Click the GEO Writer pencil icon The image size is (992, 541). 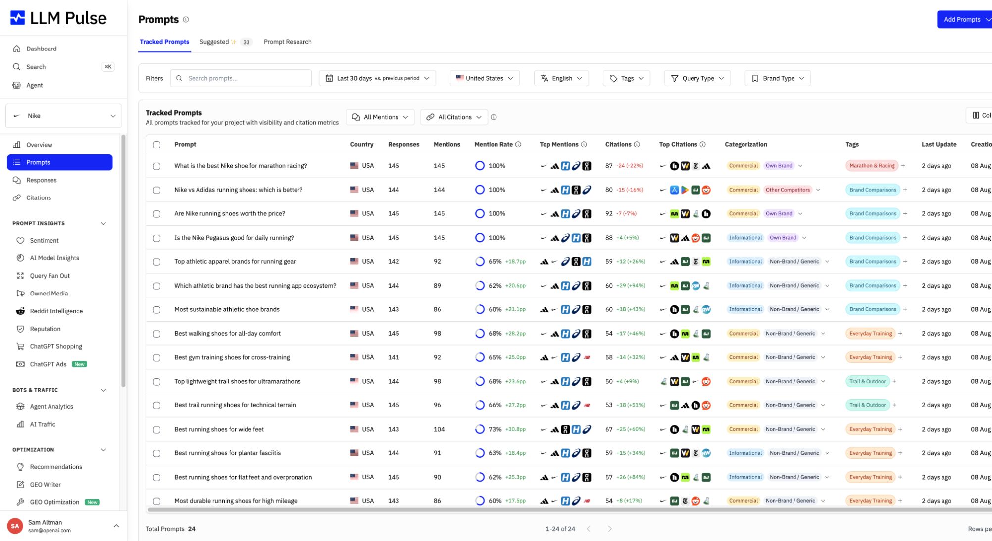tap(20, 484)
